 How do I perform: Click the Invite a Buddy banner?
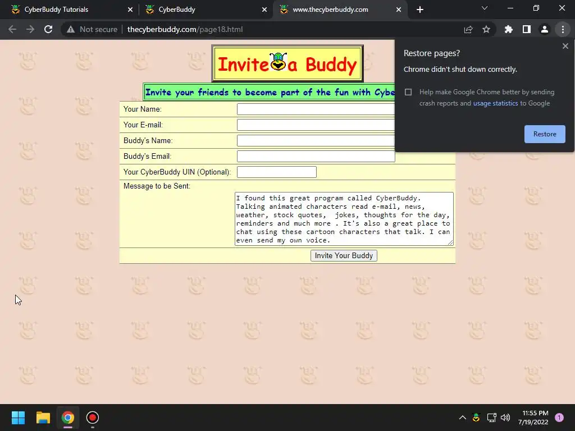[287, 63]
